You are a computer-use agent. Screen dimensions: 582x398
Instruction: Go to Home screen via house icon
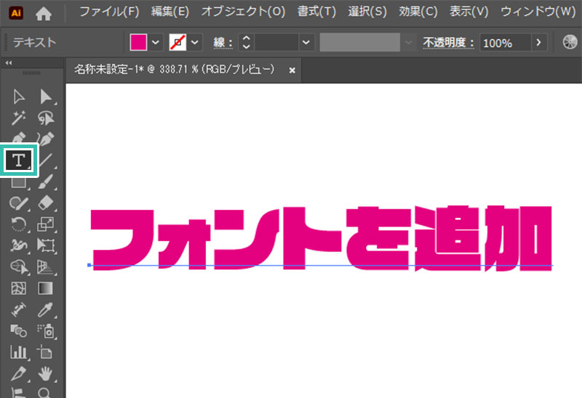44,12
